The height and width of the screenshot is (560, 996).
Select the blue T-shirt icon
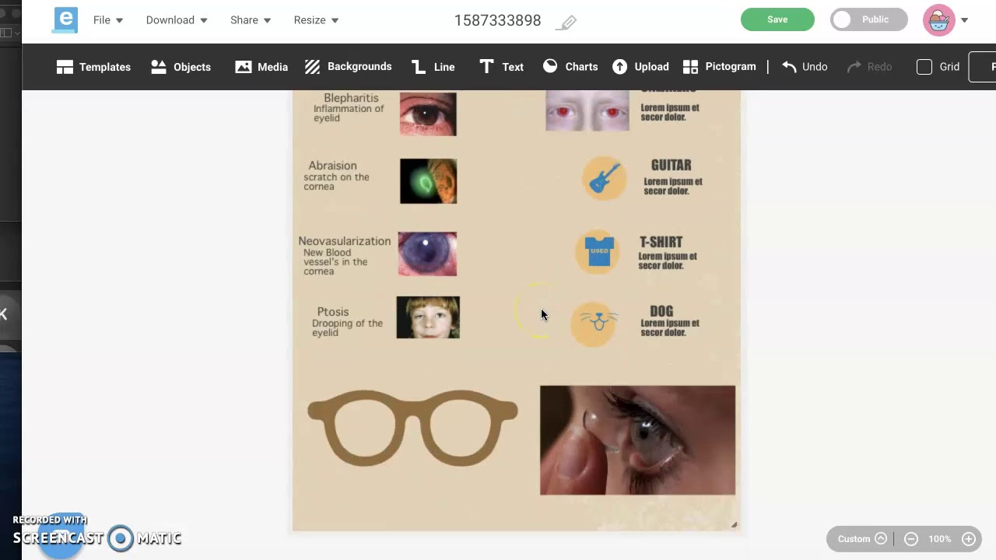[598, 251]
